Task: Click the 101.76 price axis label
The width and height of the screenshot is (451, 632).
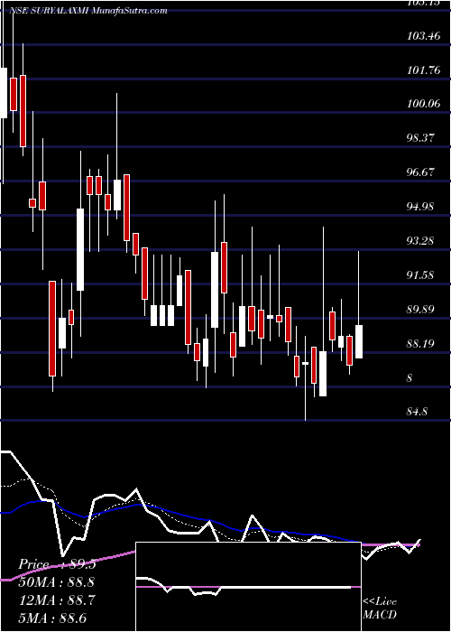Action: point(423,70)
